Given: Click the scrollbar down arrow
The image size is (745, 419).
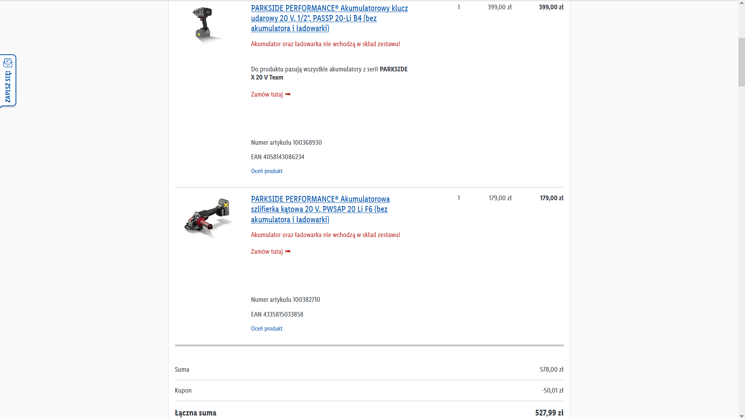Looking at the screenshot, I should [x=742, y=416].
